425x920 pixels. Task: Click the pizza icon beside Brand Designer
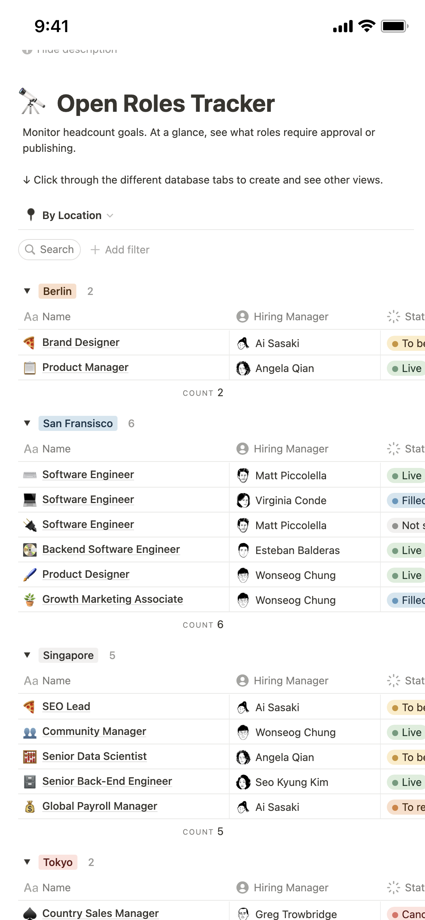(29, 343)
